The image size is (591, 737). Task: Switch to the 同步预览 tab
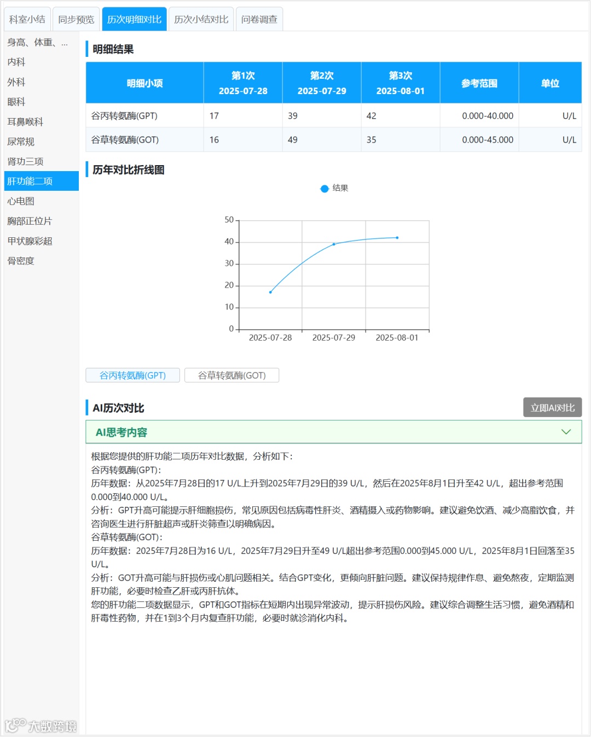click(76, 19)
